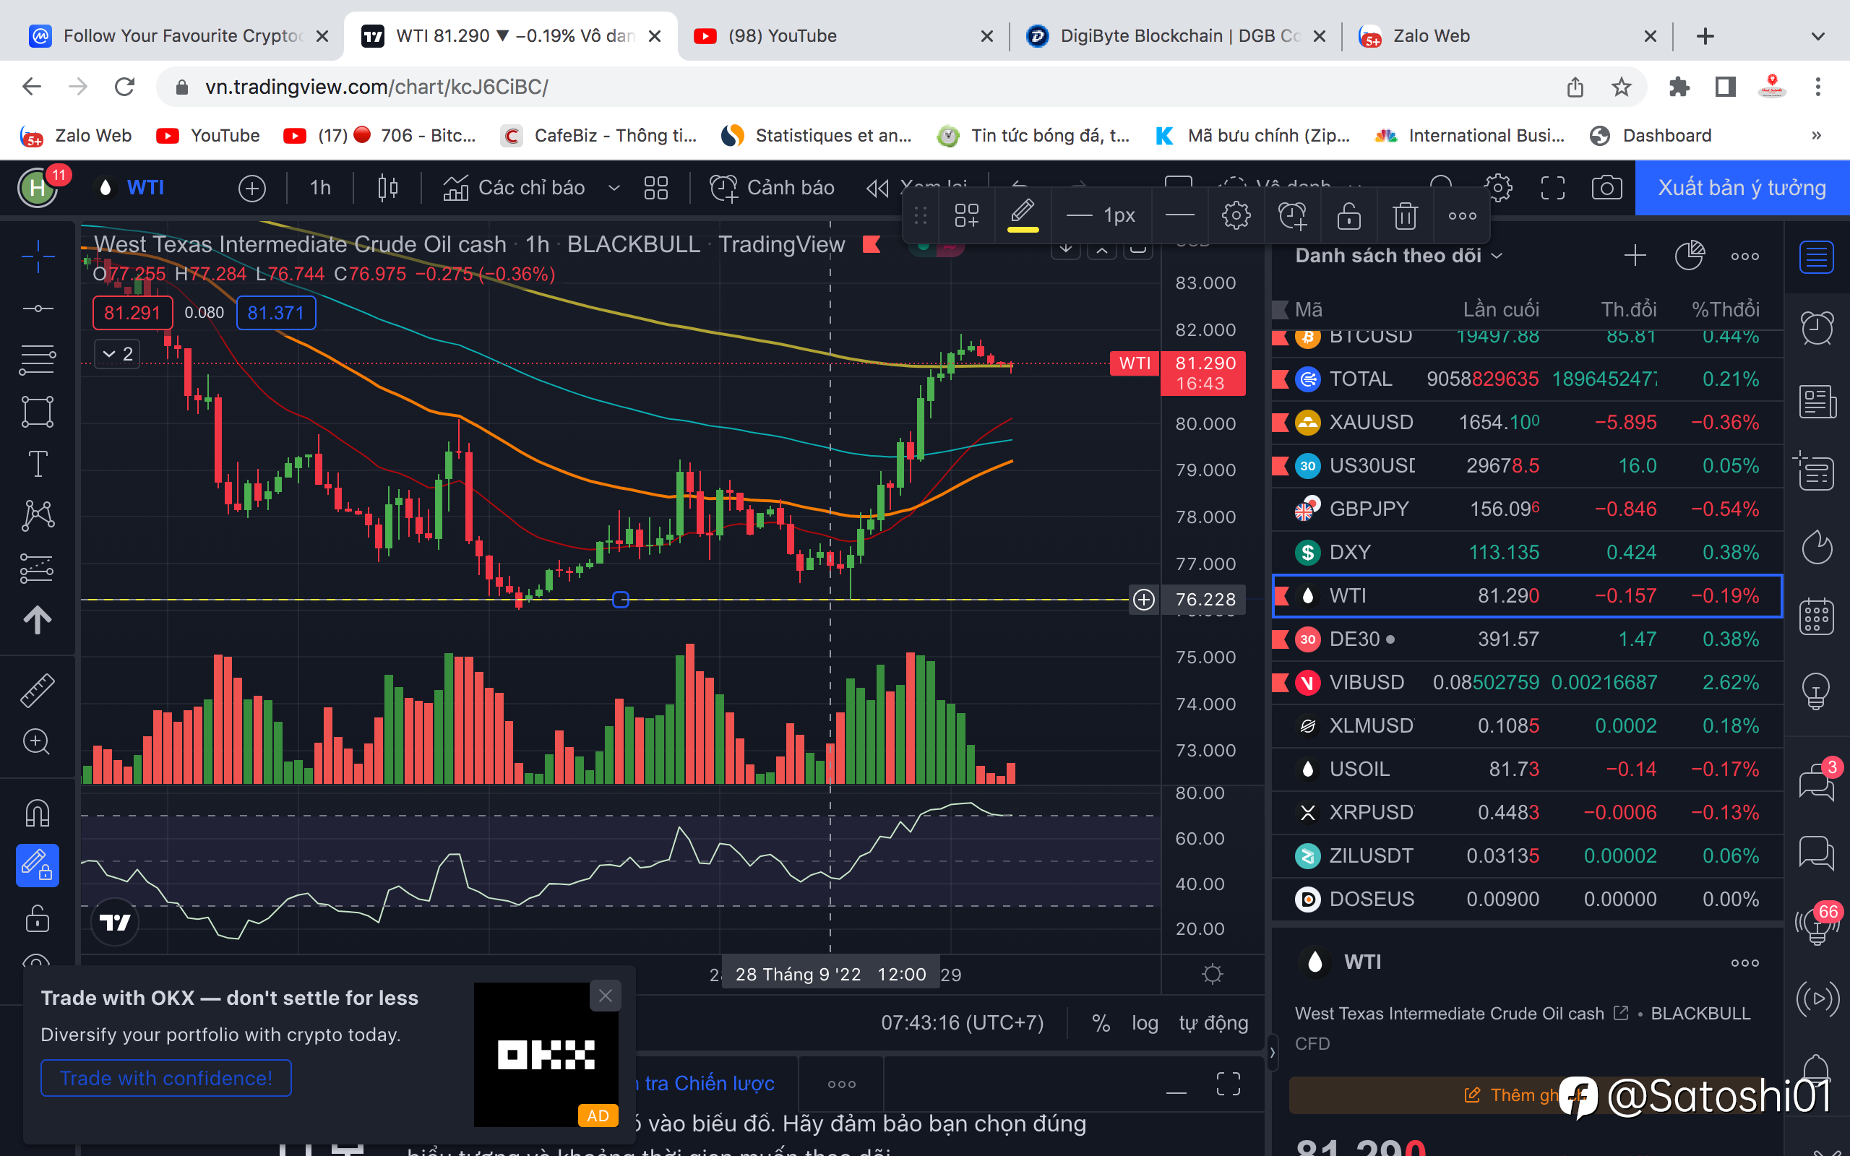The height and width of the screenshot is (1156, 1850).
Task: Open the WTI symbol search
Action: [132, 187]
